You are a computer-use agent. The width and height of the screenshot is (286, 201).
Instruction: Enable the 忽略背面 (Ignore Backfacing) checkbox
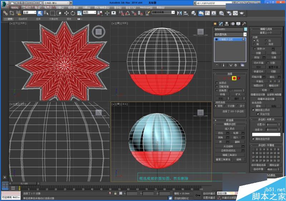[x=217, y=87]
